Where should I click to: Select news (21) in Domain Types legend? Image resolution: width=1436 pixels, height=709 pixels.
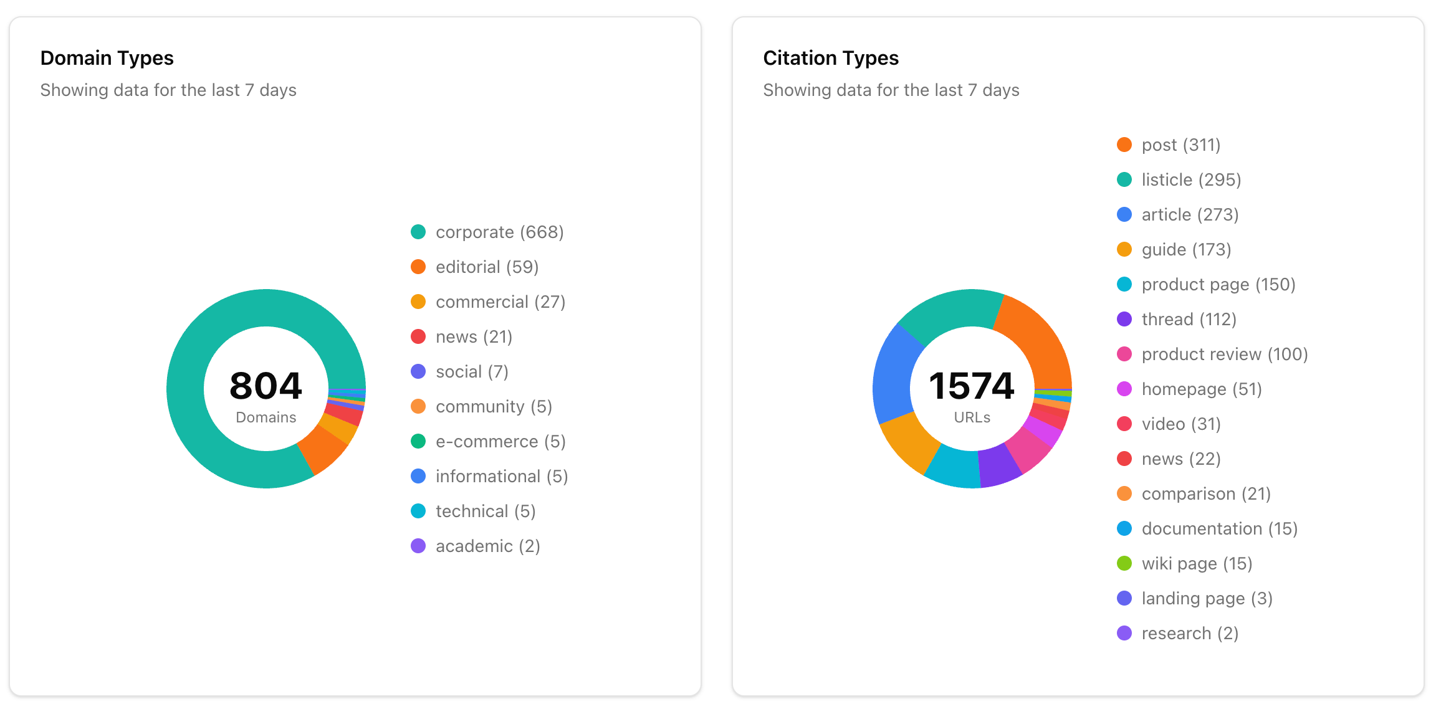point(474,337)
